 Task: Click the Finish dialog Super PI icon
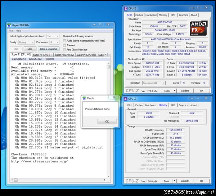coord(84,98)
